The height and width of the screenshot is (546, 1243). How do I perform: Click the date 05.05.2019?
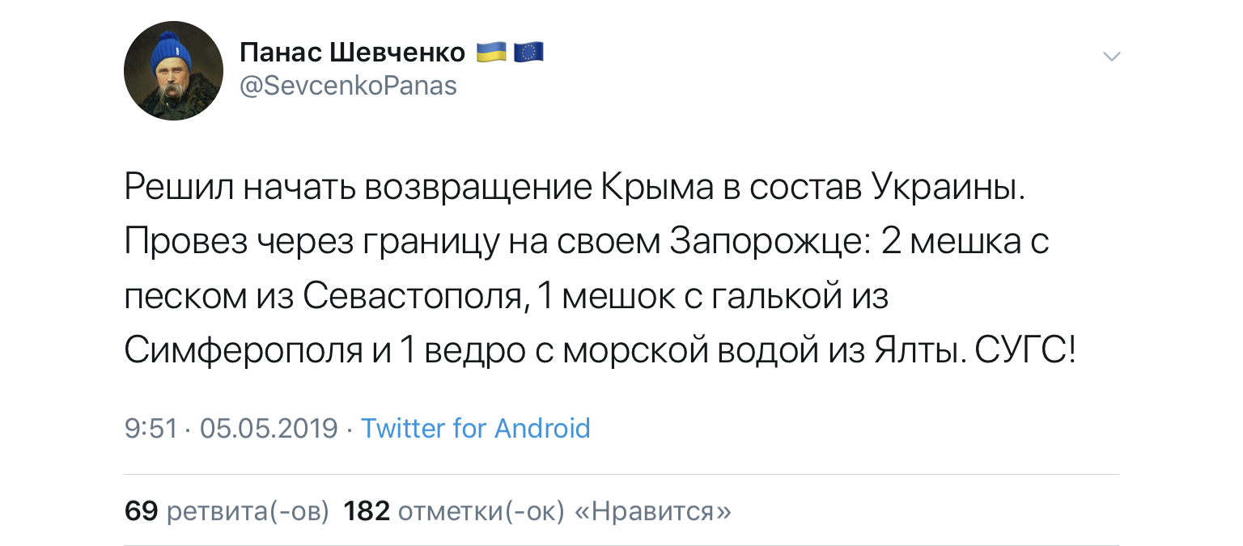click(269, 428)
